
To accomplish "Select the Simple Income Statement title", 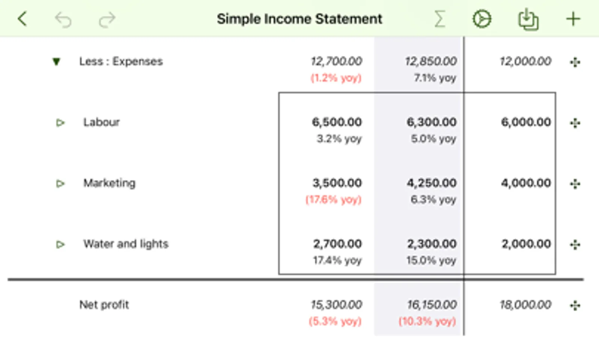I will click(x=299, y=19).
